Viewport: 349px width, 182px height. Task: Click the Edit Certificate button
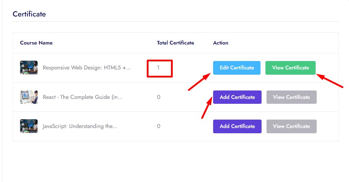click(237, 68)
